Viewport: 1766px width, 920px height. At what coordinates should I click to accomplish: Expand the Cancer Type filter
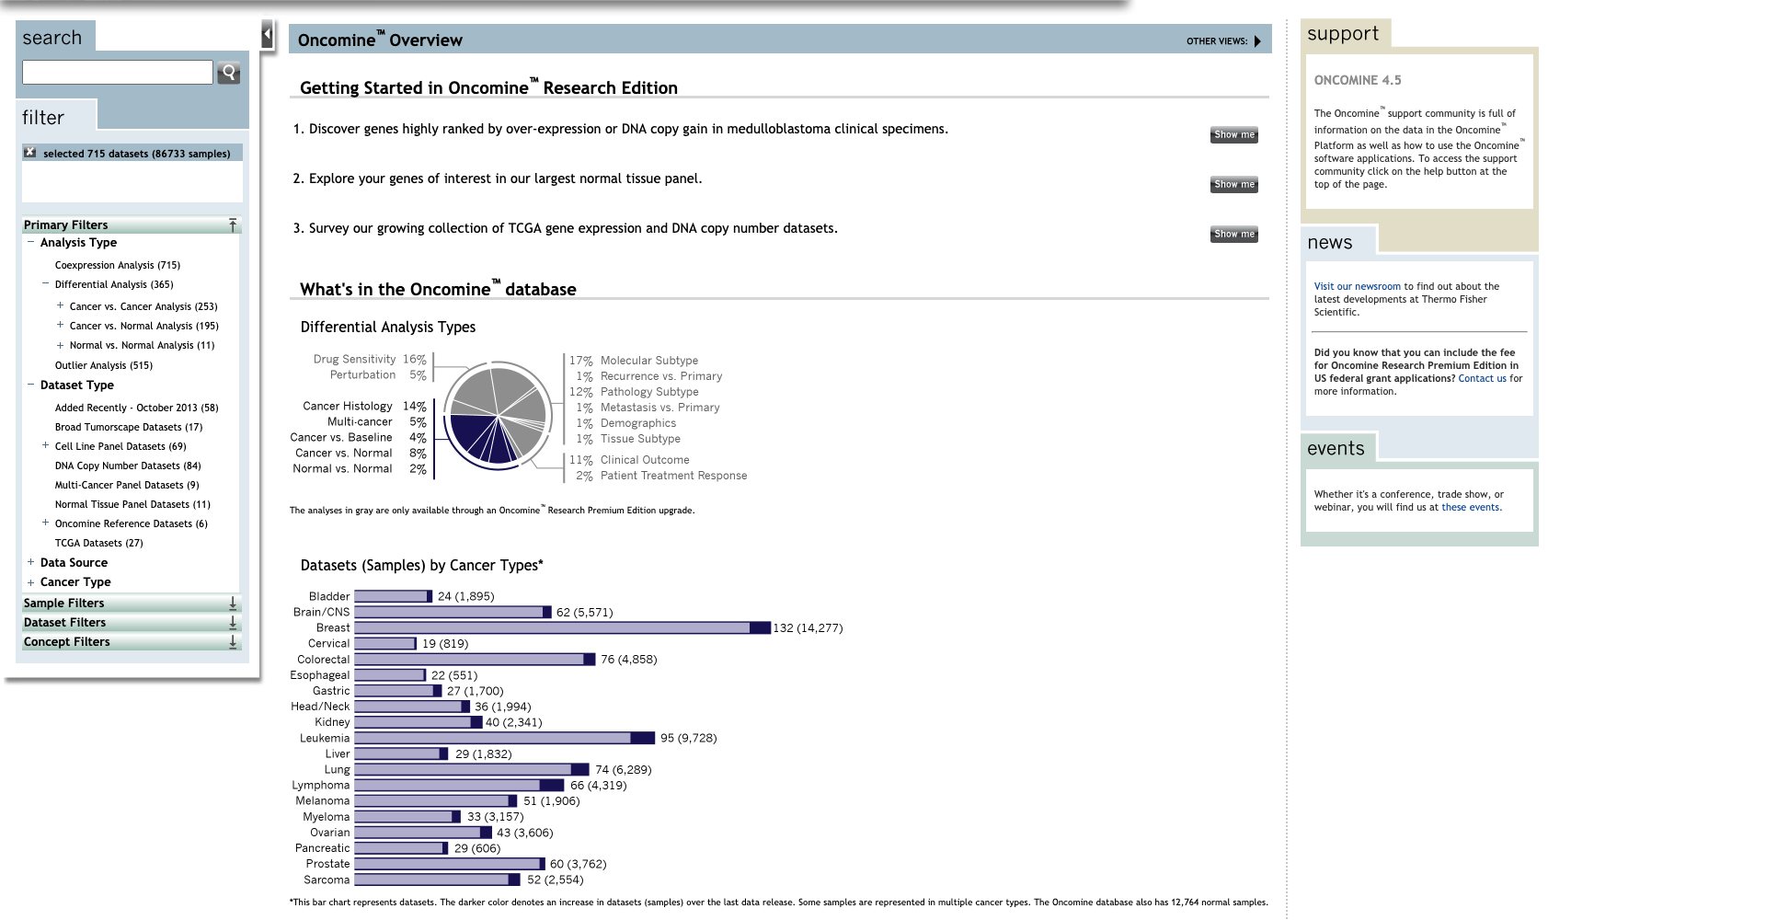[30, 582]
